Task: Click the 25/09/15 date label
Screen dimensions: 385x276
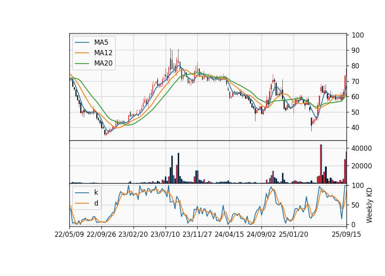Action: click(346, 234)
